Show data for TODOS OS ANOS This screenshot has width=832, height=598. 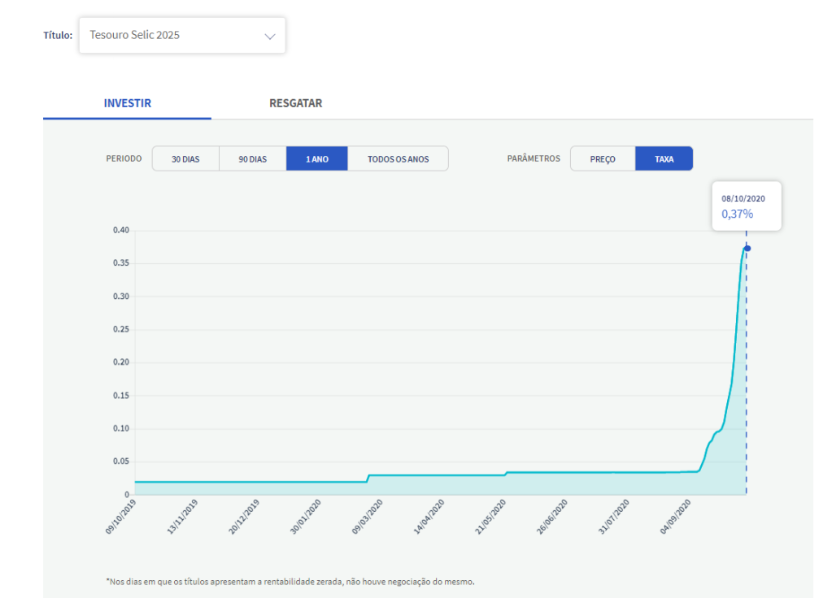(x=397, y=159)
